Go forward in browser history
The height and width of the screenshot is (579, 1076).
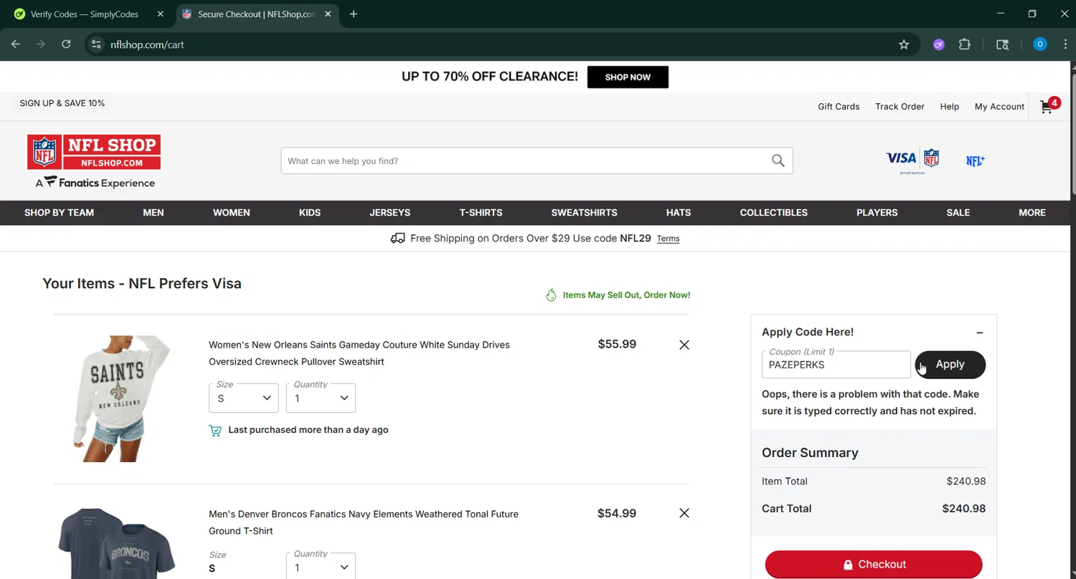[x=41, y=44]
